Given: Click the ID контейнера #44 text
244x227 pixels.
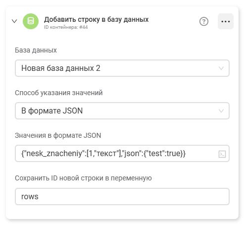Looking at the screenshot, I should click(66, 27).
